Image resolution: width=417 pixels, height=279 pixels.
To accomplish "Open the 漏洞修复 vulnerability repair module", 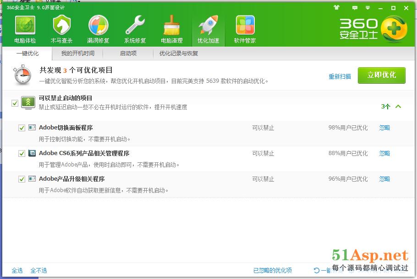I will point(98,30).
